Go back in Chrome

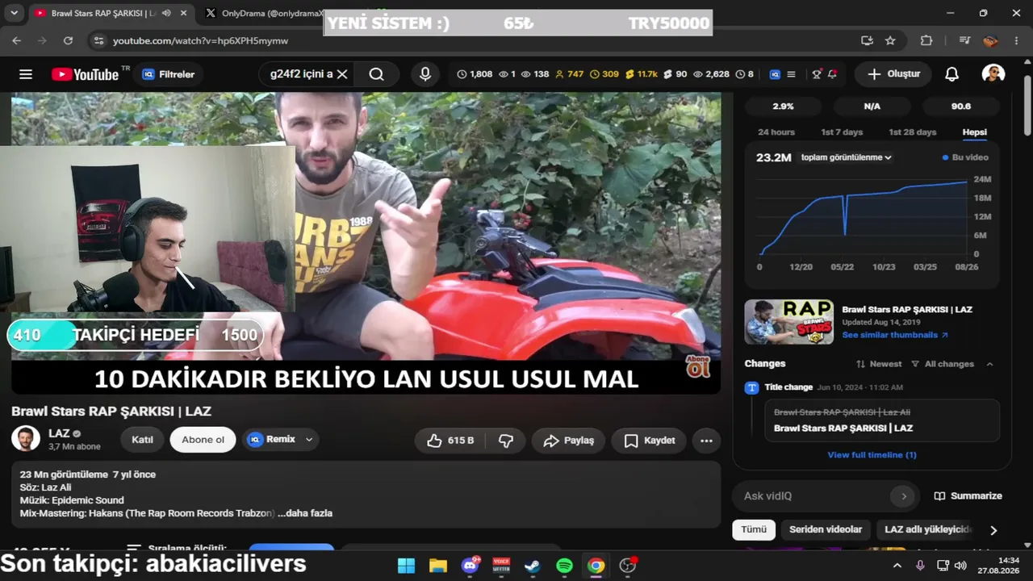pos(17,40)
